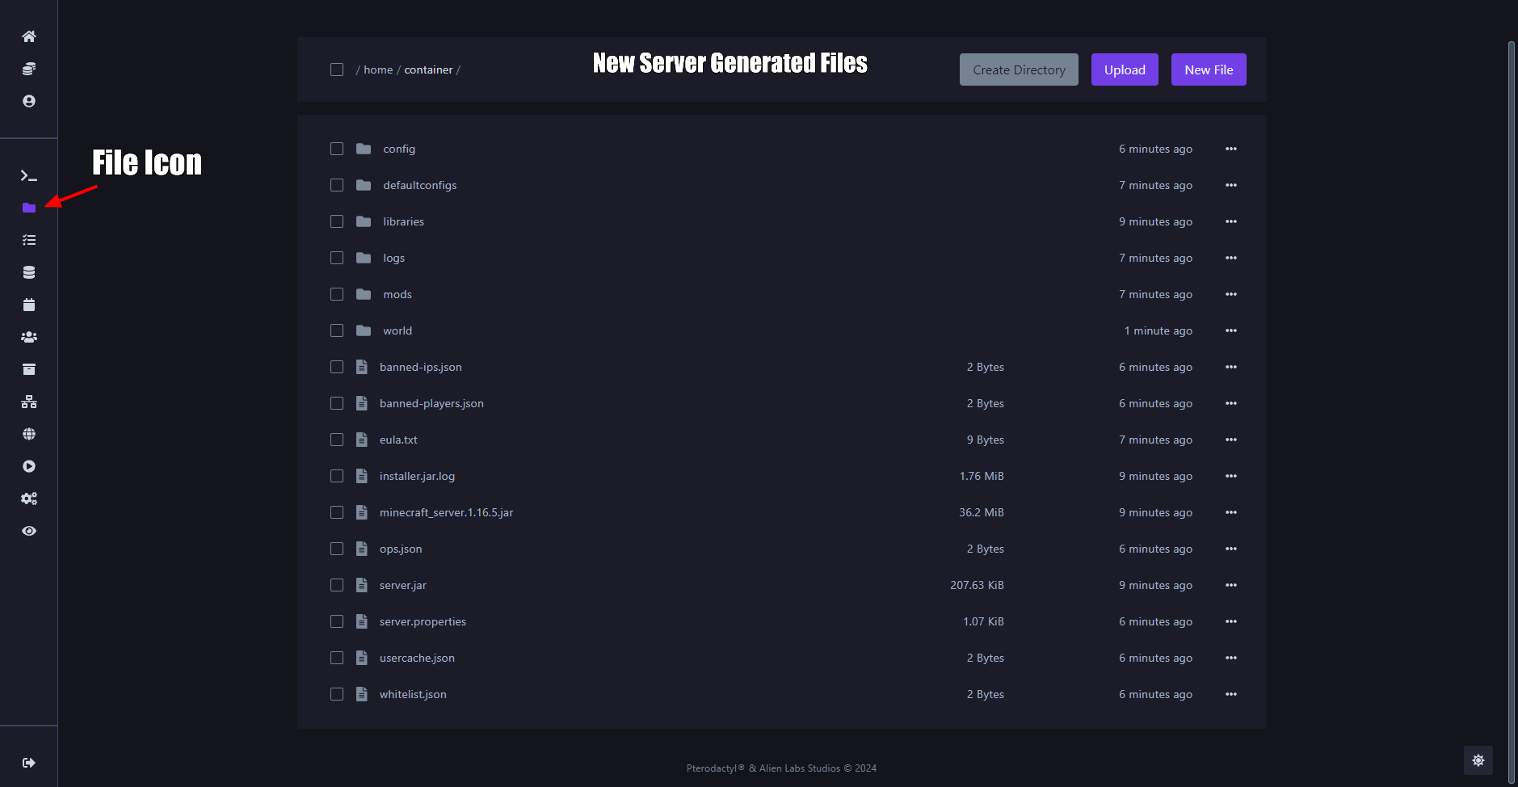Go to container in the breadcrumb
The height and width of the screenshot is (787, 1518).
coord(428,69)
